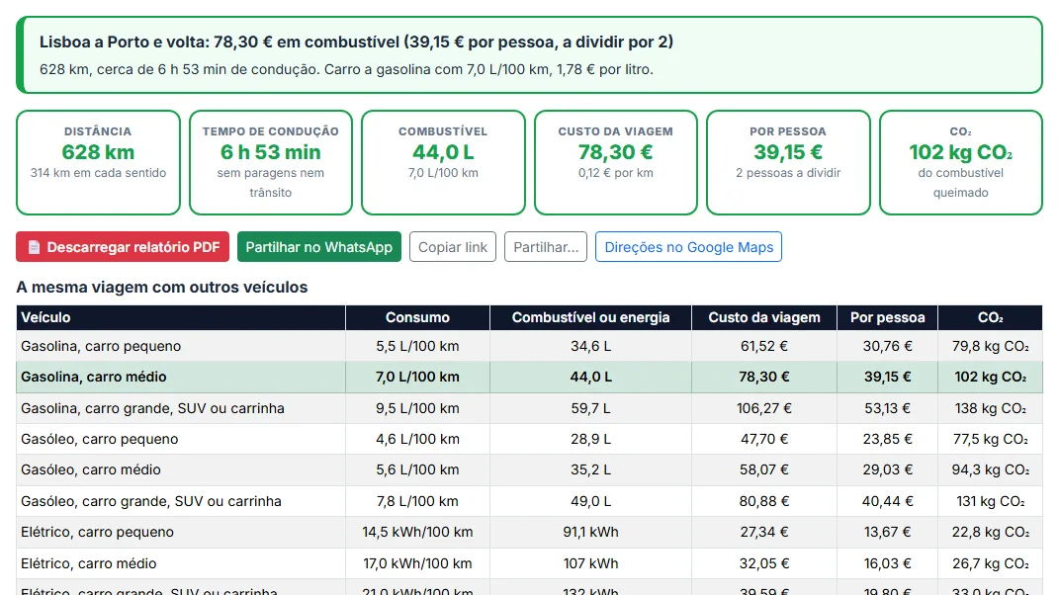The height and width of the screenshot is (595, 1059).
Task: Select the Distância 628 km card
Action: pos(99,163)
